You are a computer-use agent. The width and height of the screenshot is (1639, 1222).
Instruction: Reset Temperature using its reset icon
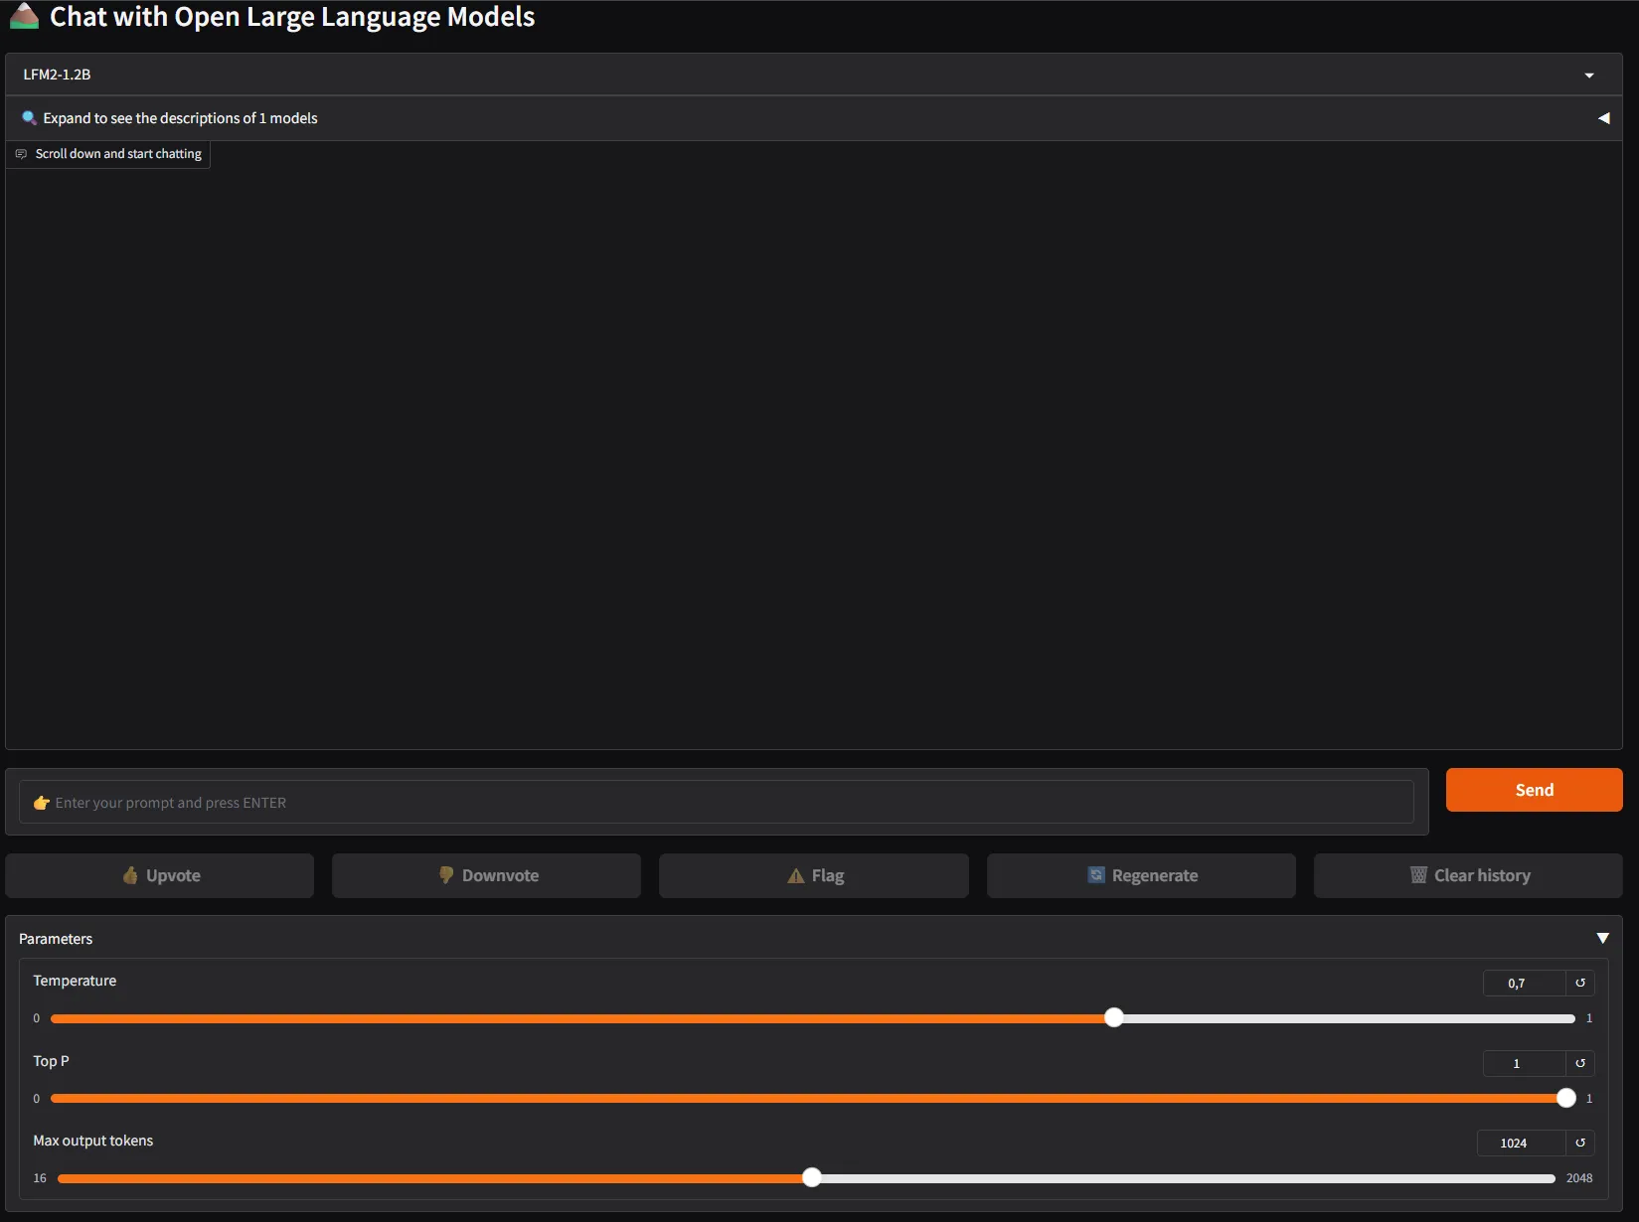[1579, 983]
